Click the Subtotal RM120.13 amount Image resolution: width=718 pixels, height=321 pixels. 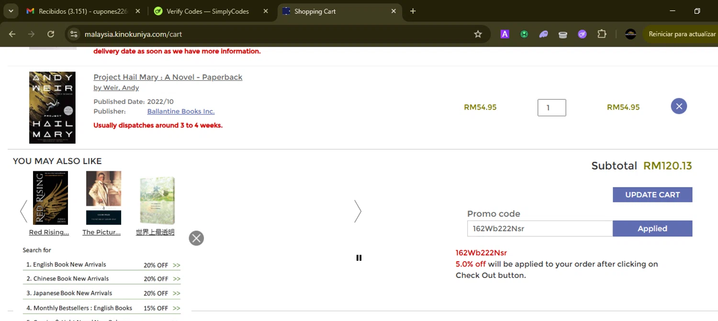(668, 166)
